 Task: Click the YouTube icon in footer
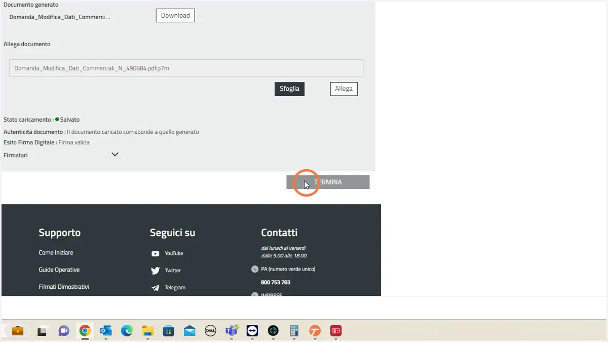156,253
